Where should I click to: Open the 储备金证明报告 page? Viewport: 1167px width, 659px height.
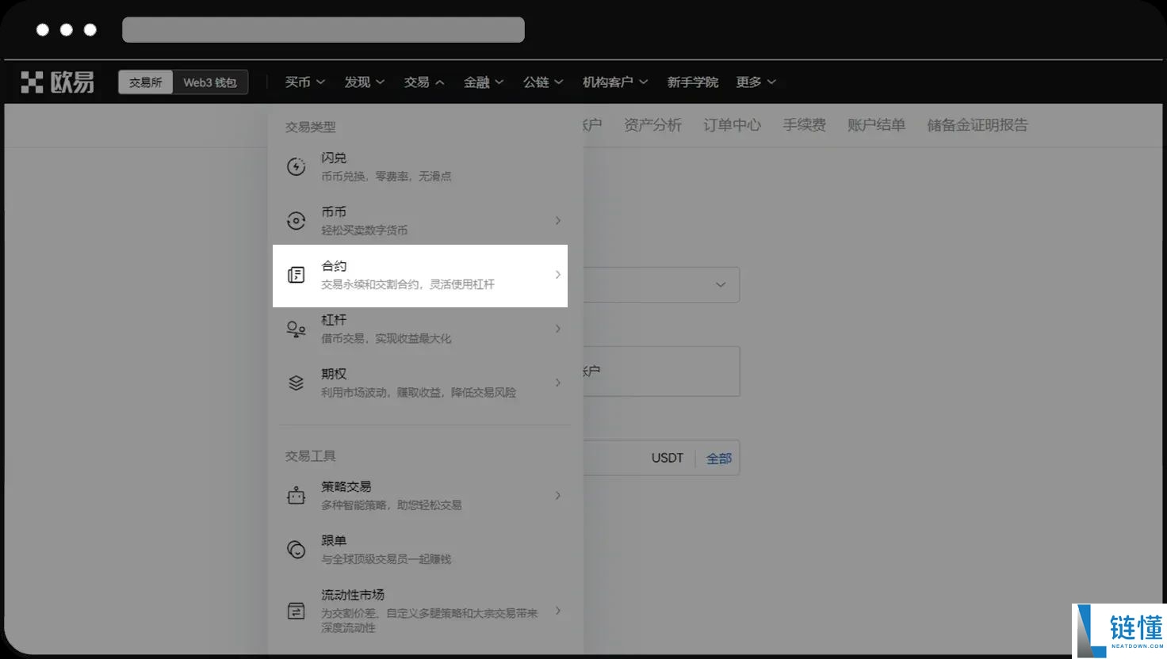[978, 124]
